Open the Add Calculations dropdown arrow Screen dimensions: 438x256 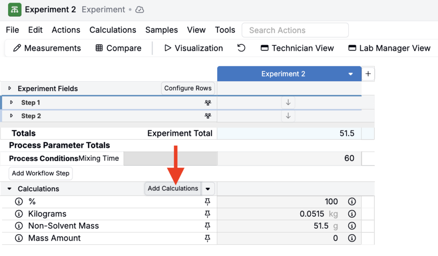point(208,189)
